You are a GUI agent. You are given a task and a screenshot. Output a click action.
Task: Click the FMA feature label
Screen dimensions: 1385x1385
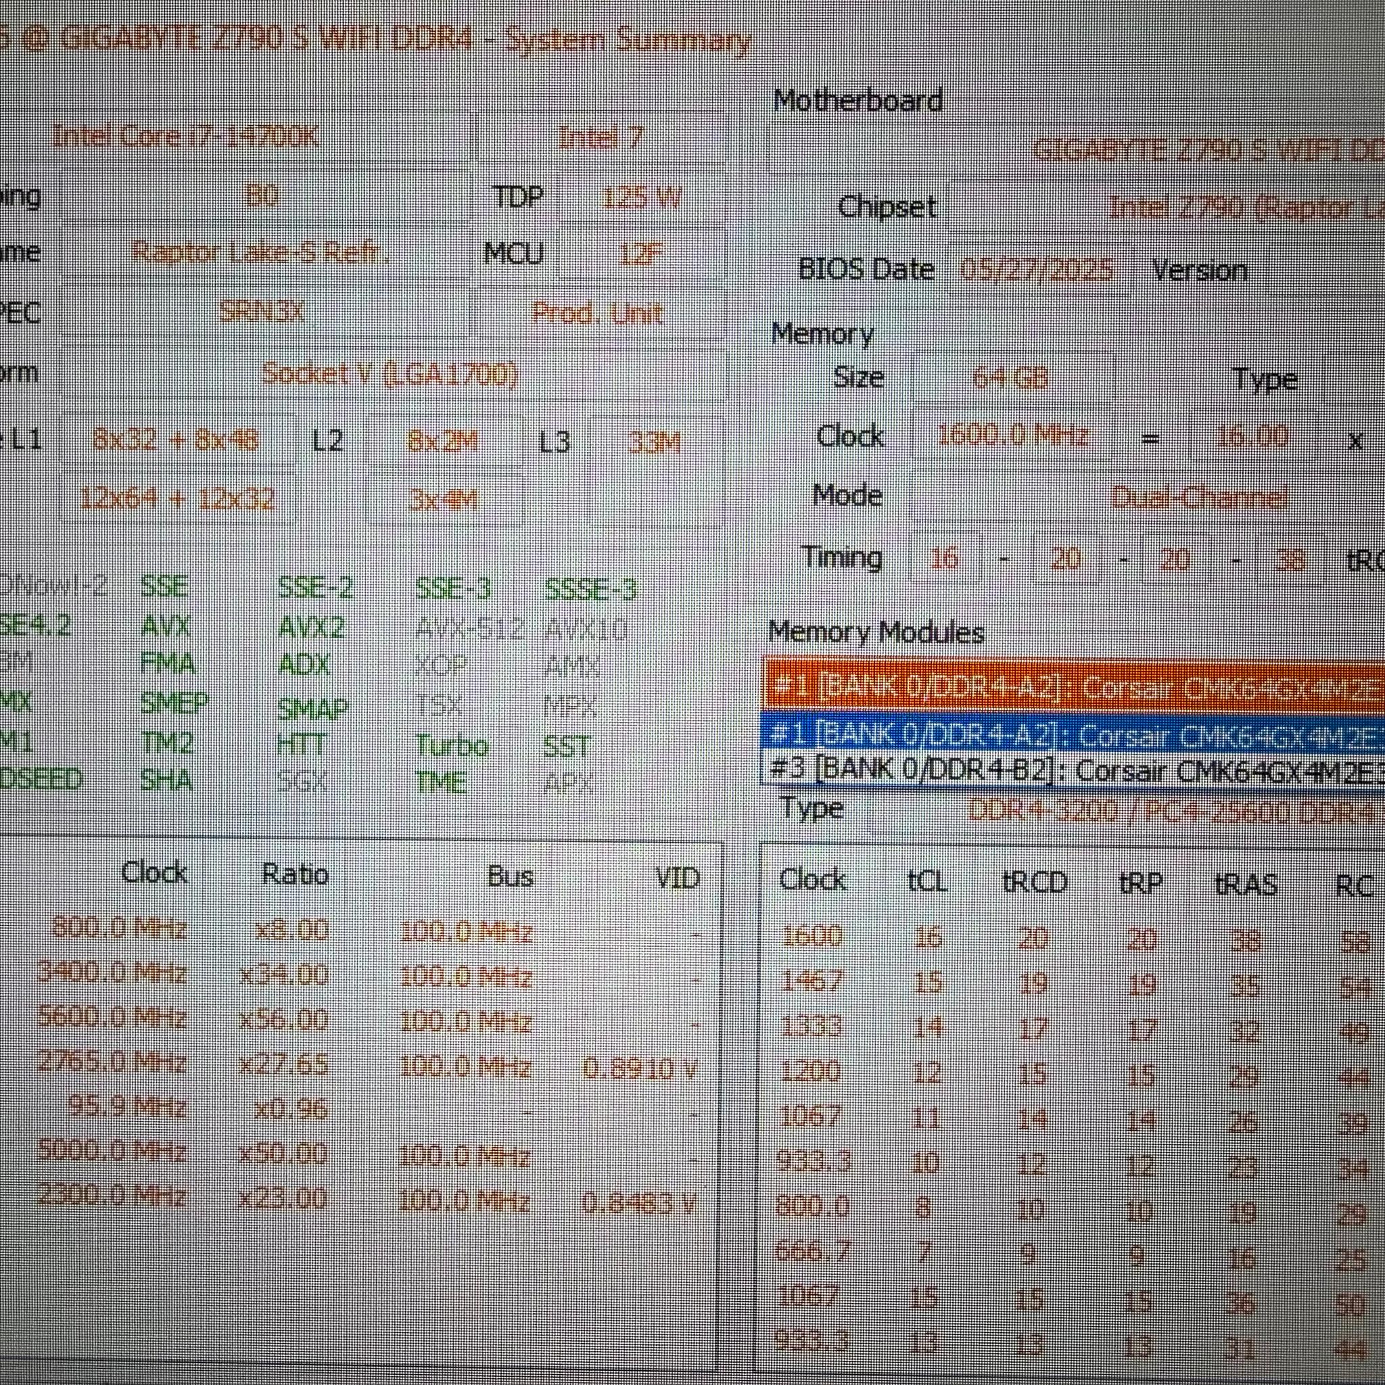[x=168, y=664]
